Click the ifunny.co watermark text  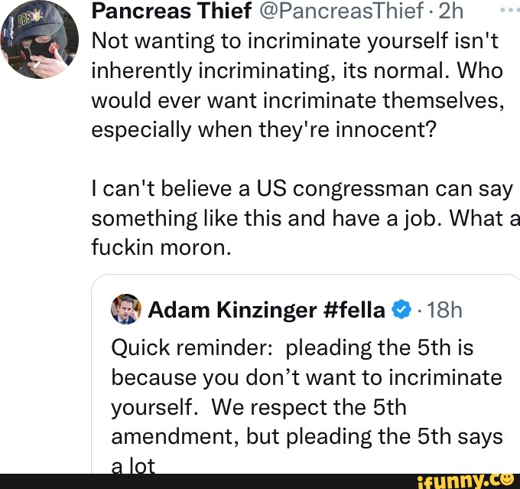click(473, 479)
